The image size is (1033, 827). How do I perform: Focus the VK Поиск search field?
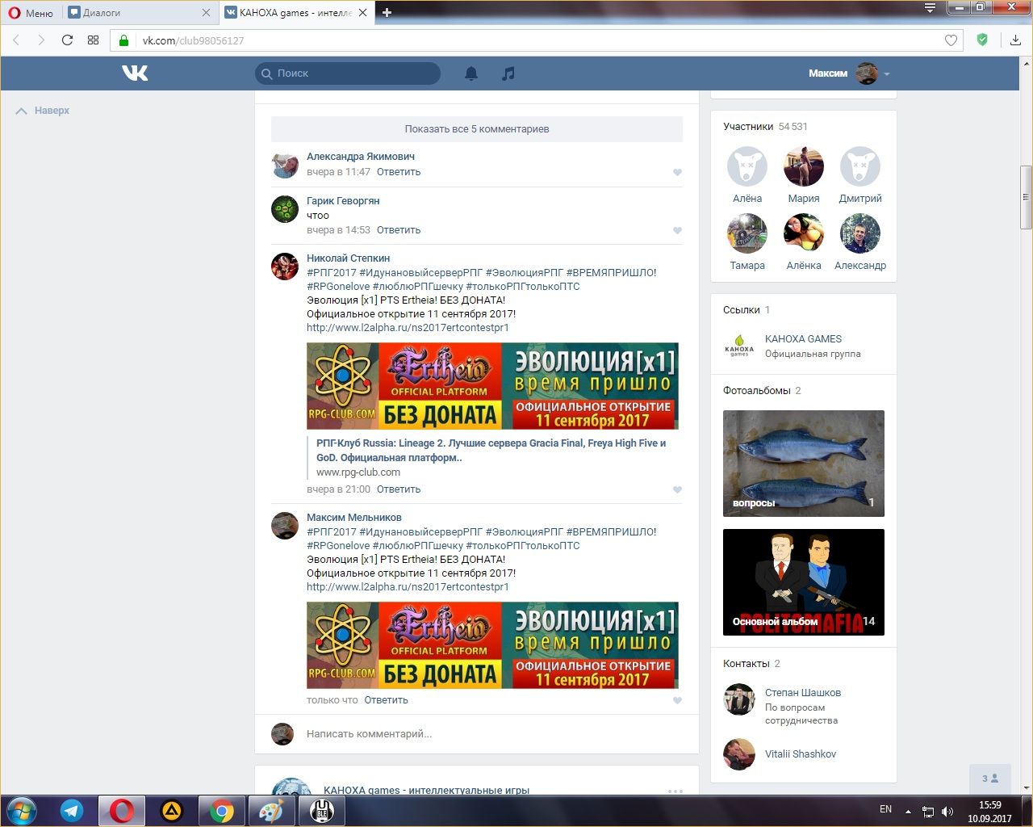tap(348, 73)
